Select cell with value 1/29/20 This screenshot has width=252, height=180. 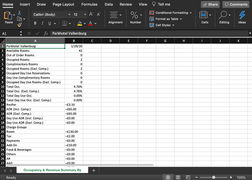[x=74, y=46]
